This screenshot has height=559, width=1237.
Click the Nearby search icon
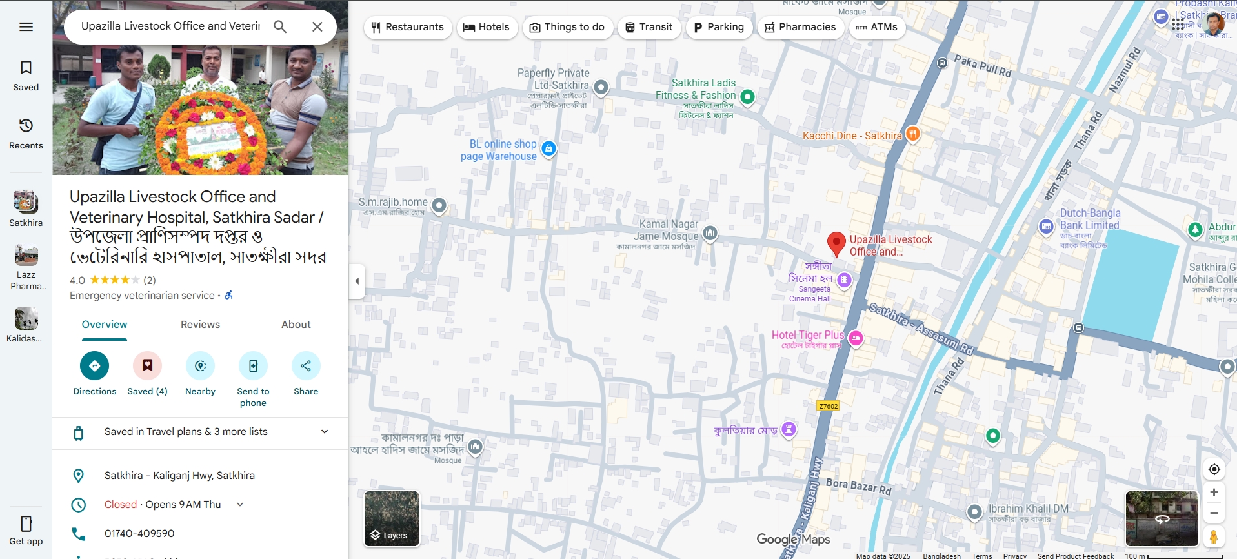click(x=200, y=366)
